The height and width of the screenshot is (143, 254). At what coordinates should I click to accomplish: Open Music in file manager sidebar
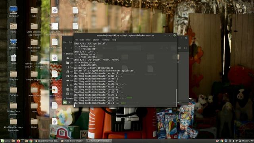point(70,71)
